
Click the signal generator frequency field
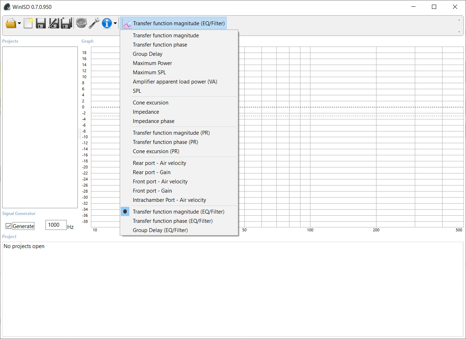pos(56,225)
